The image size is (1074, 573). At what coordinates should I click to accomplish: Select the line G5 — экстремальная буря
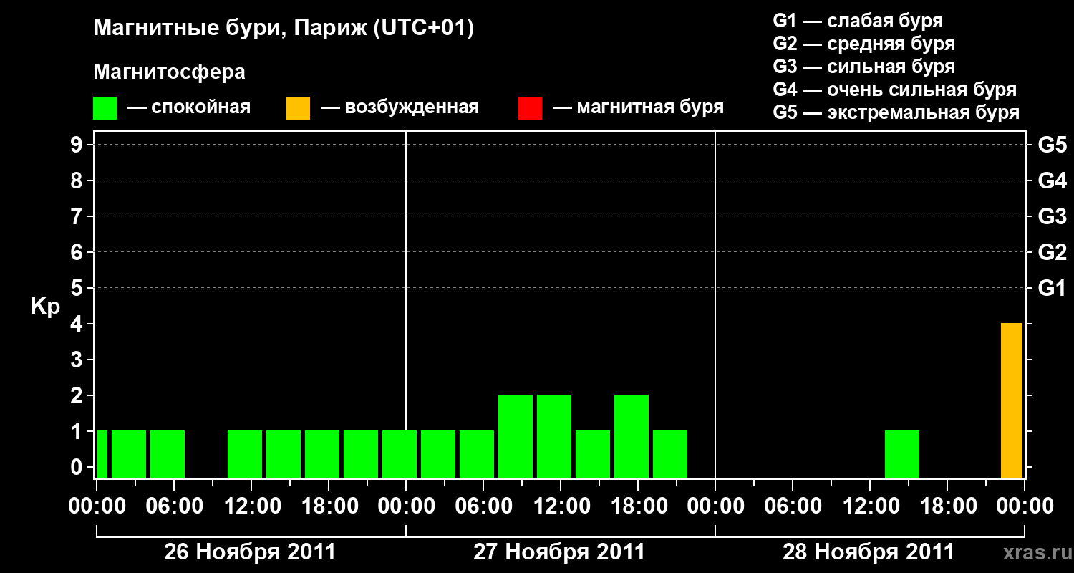[x=896, y=112]
